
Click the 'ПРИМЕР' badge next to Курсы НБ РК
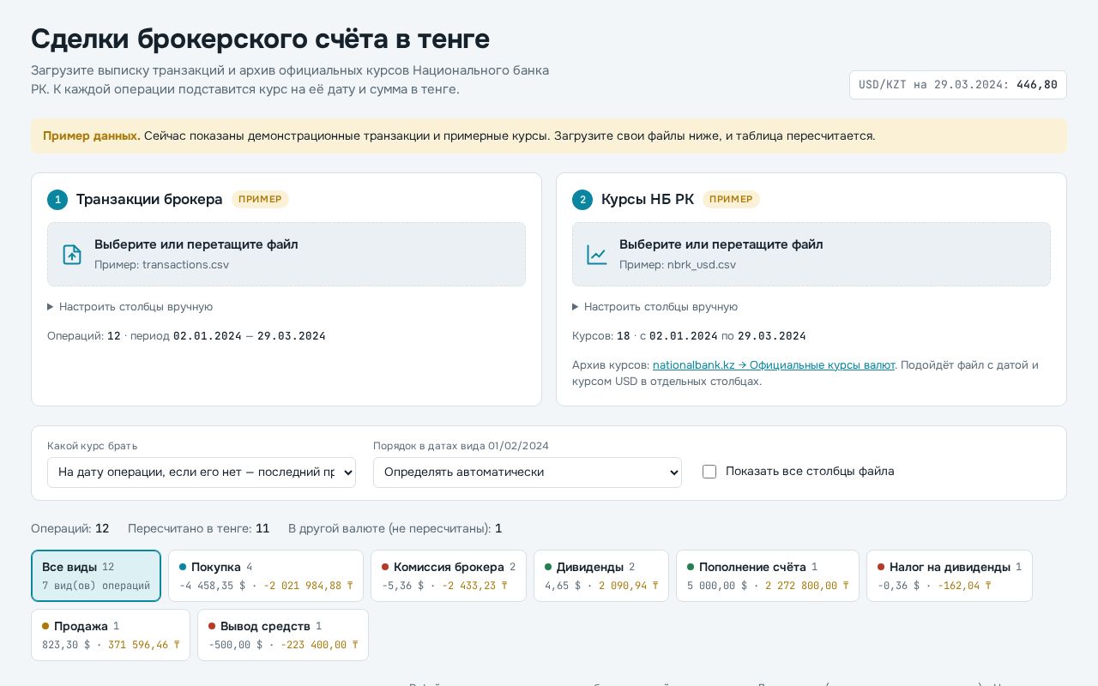[x=731, y=200]
